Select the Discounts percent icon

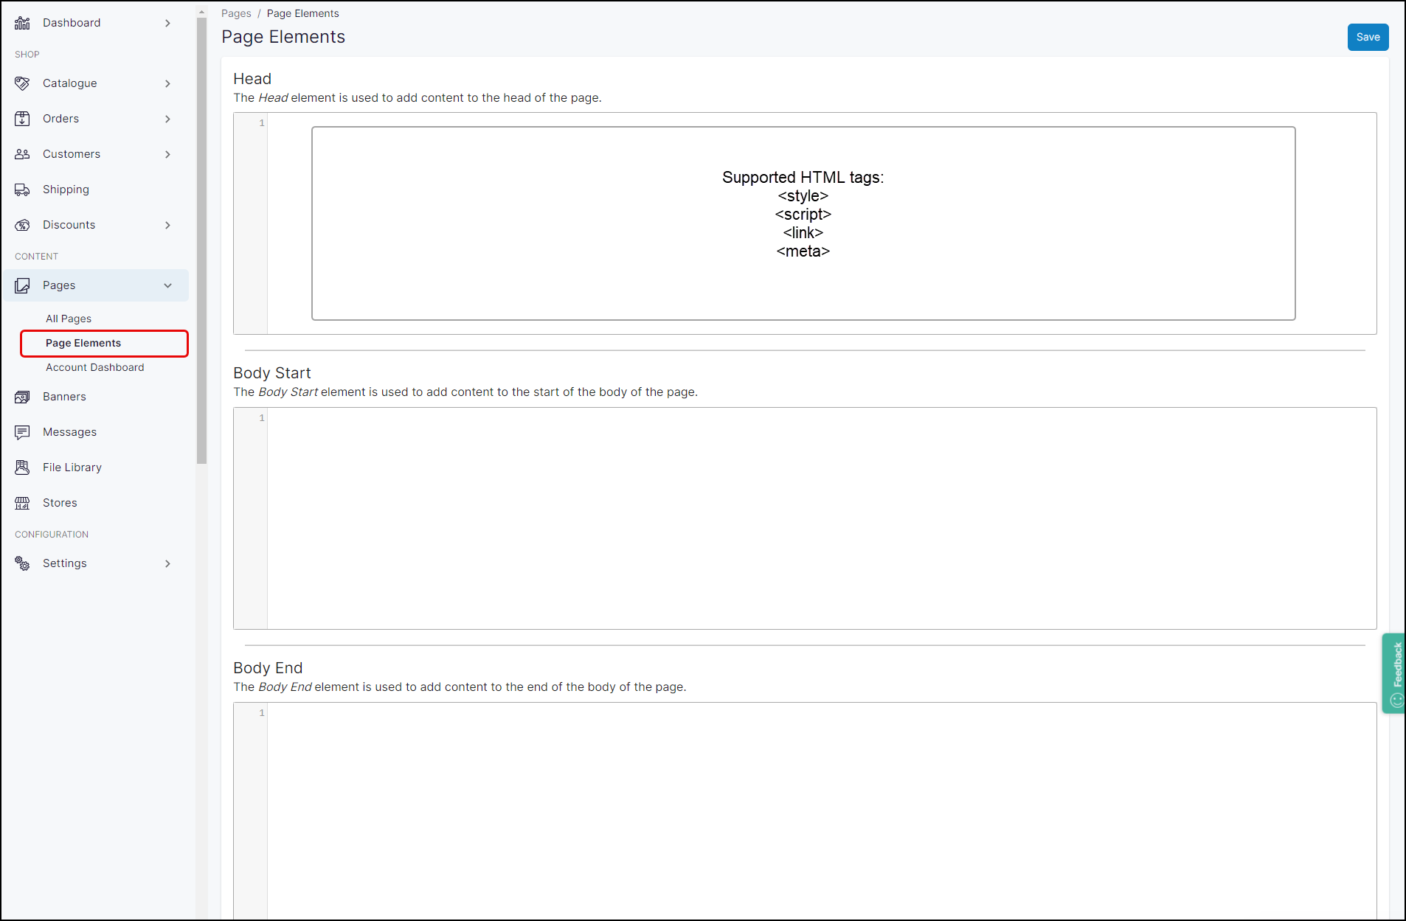22,225
